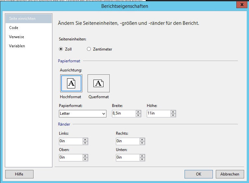Increase Rechts margin with the up arrow
This screenshot has height=183, width=249.
pos(142,140)
